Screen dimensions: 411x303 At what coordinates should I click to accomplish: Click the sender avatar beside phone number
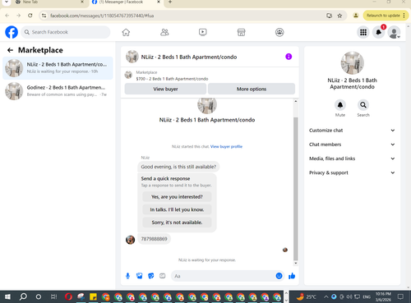pos(130,240)
